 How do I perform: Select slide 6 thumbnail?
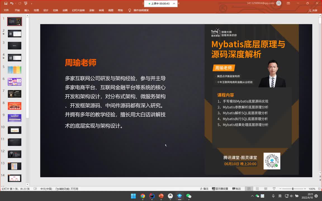pos(15,82)
